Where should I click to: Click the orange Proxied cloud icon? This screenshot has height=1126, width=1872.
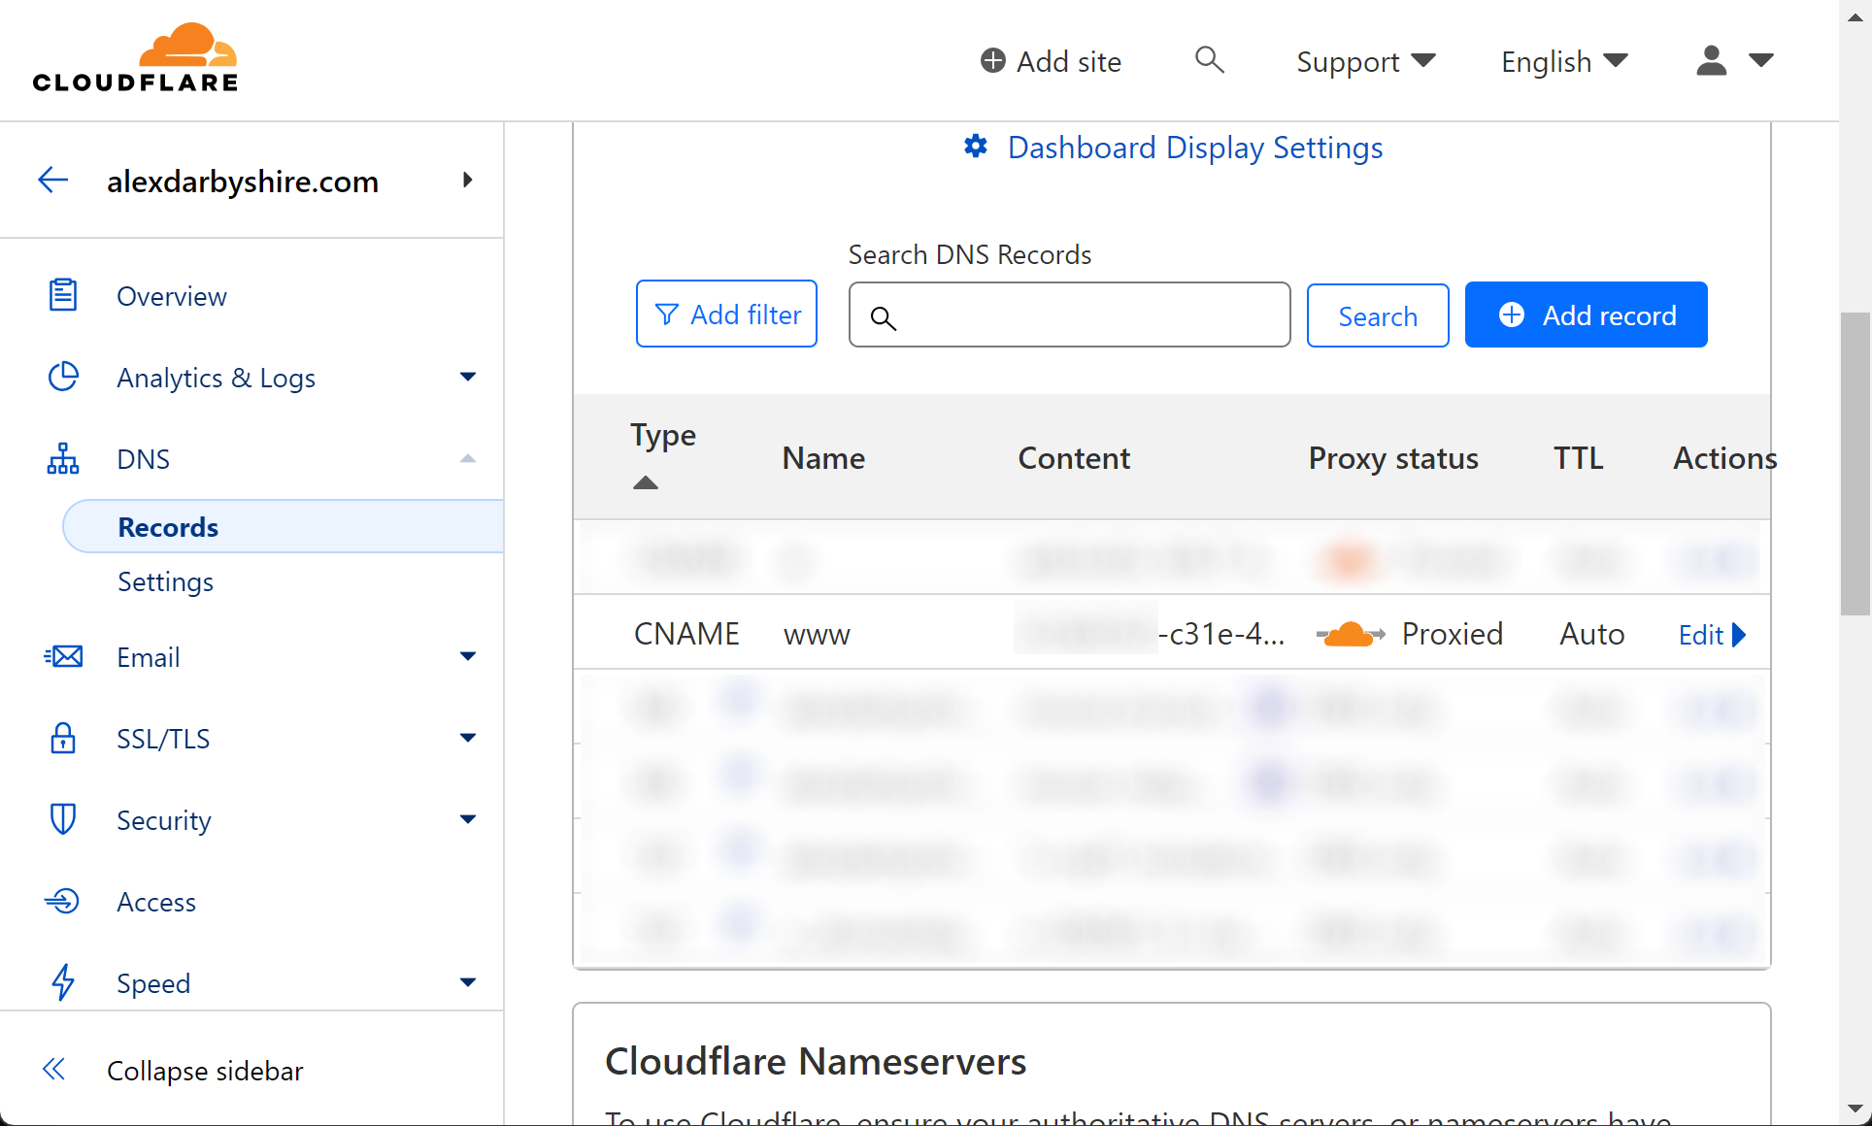coord(1351,635)
